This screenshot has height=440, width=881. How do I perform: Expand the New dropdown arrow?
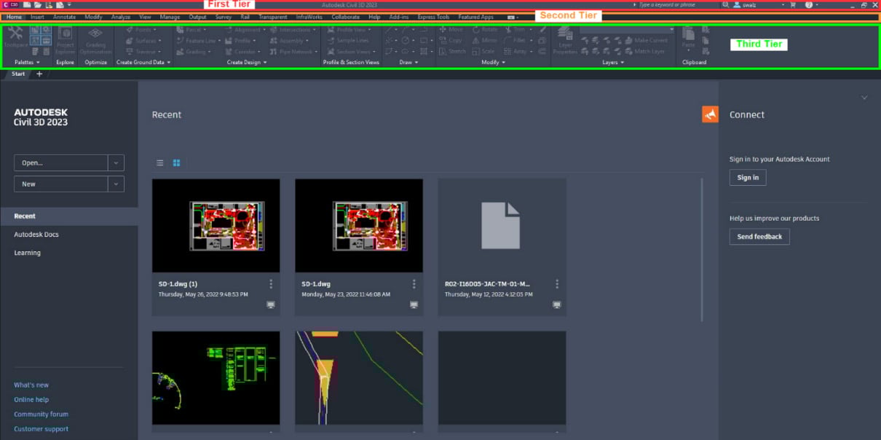tap(116, 184)
